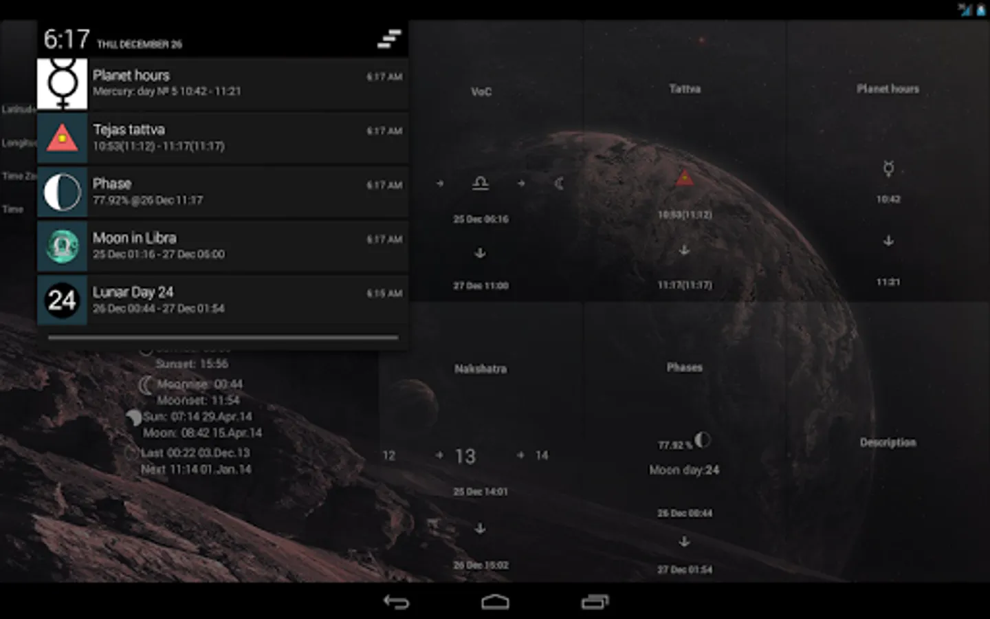Image resolution: width=990 pixels, height=619 pixels.
Task: Tap the Moon day:24 text
Action: point(684,470)
